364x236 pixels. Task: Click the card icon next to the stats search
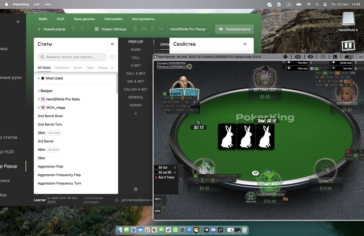112,57
